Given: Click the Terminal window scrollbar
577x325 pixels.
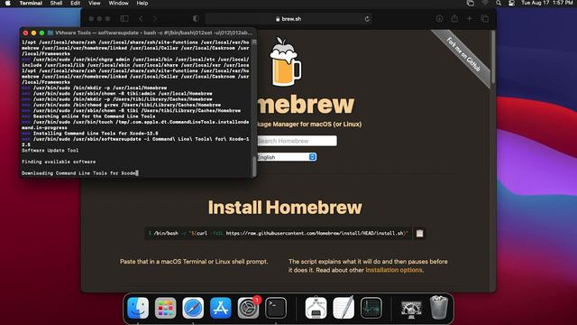Looking at the screenshot, I should click(254, 166).
